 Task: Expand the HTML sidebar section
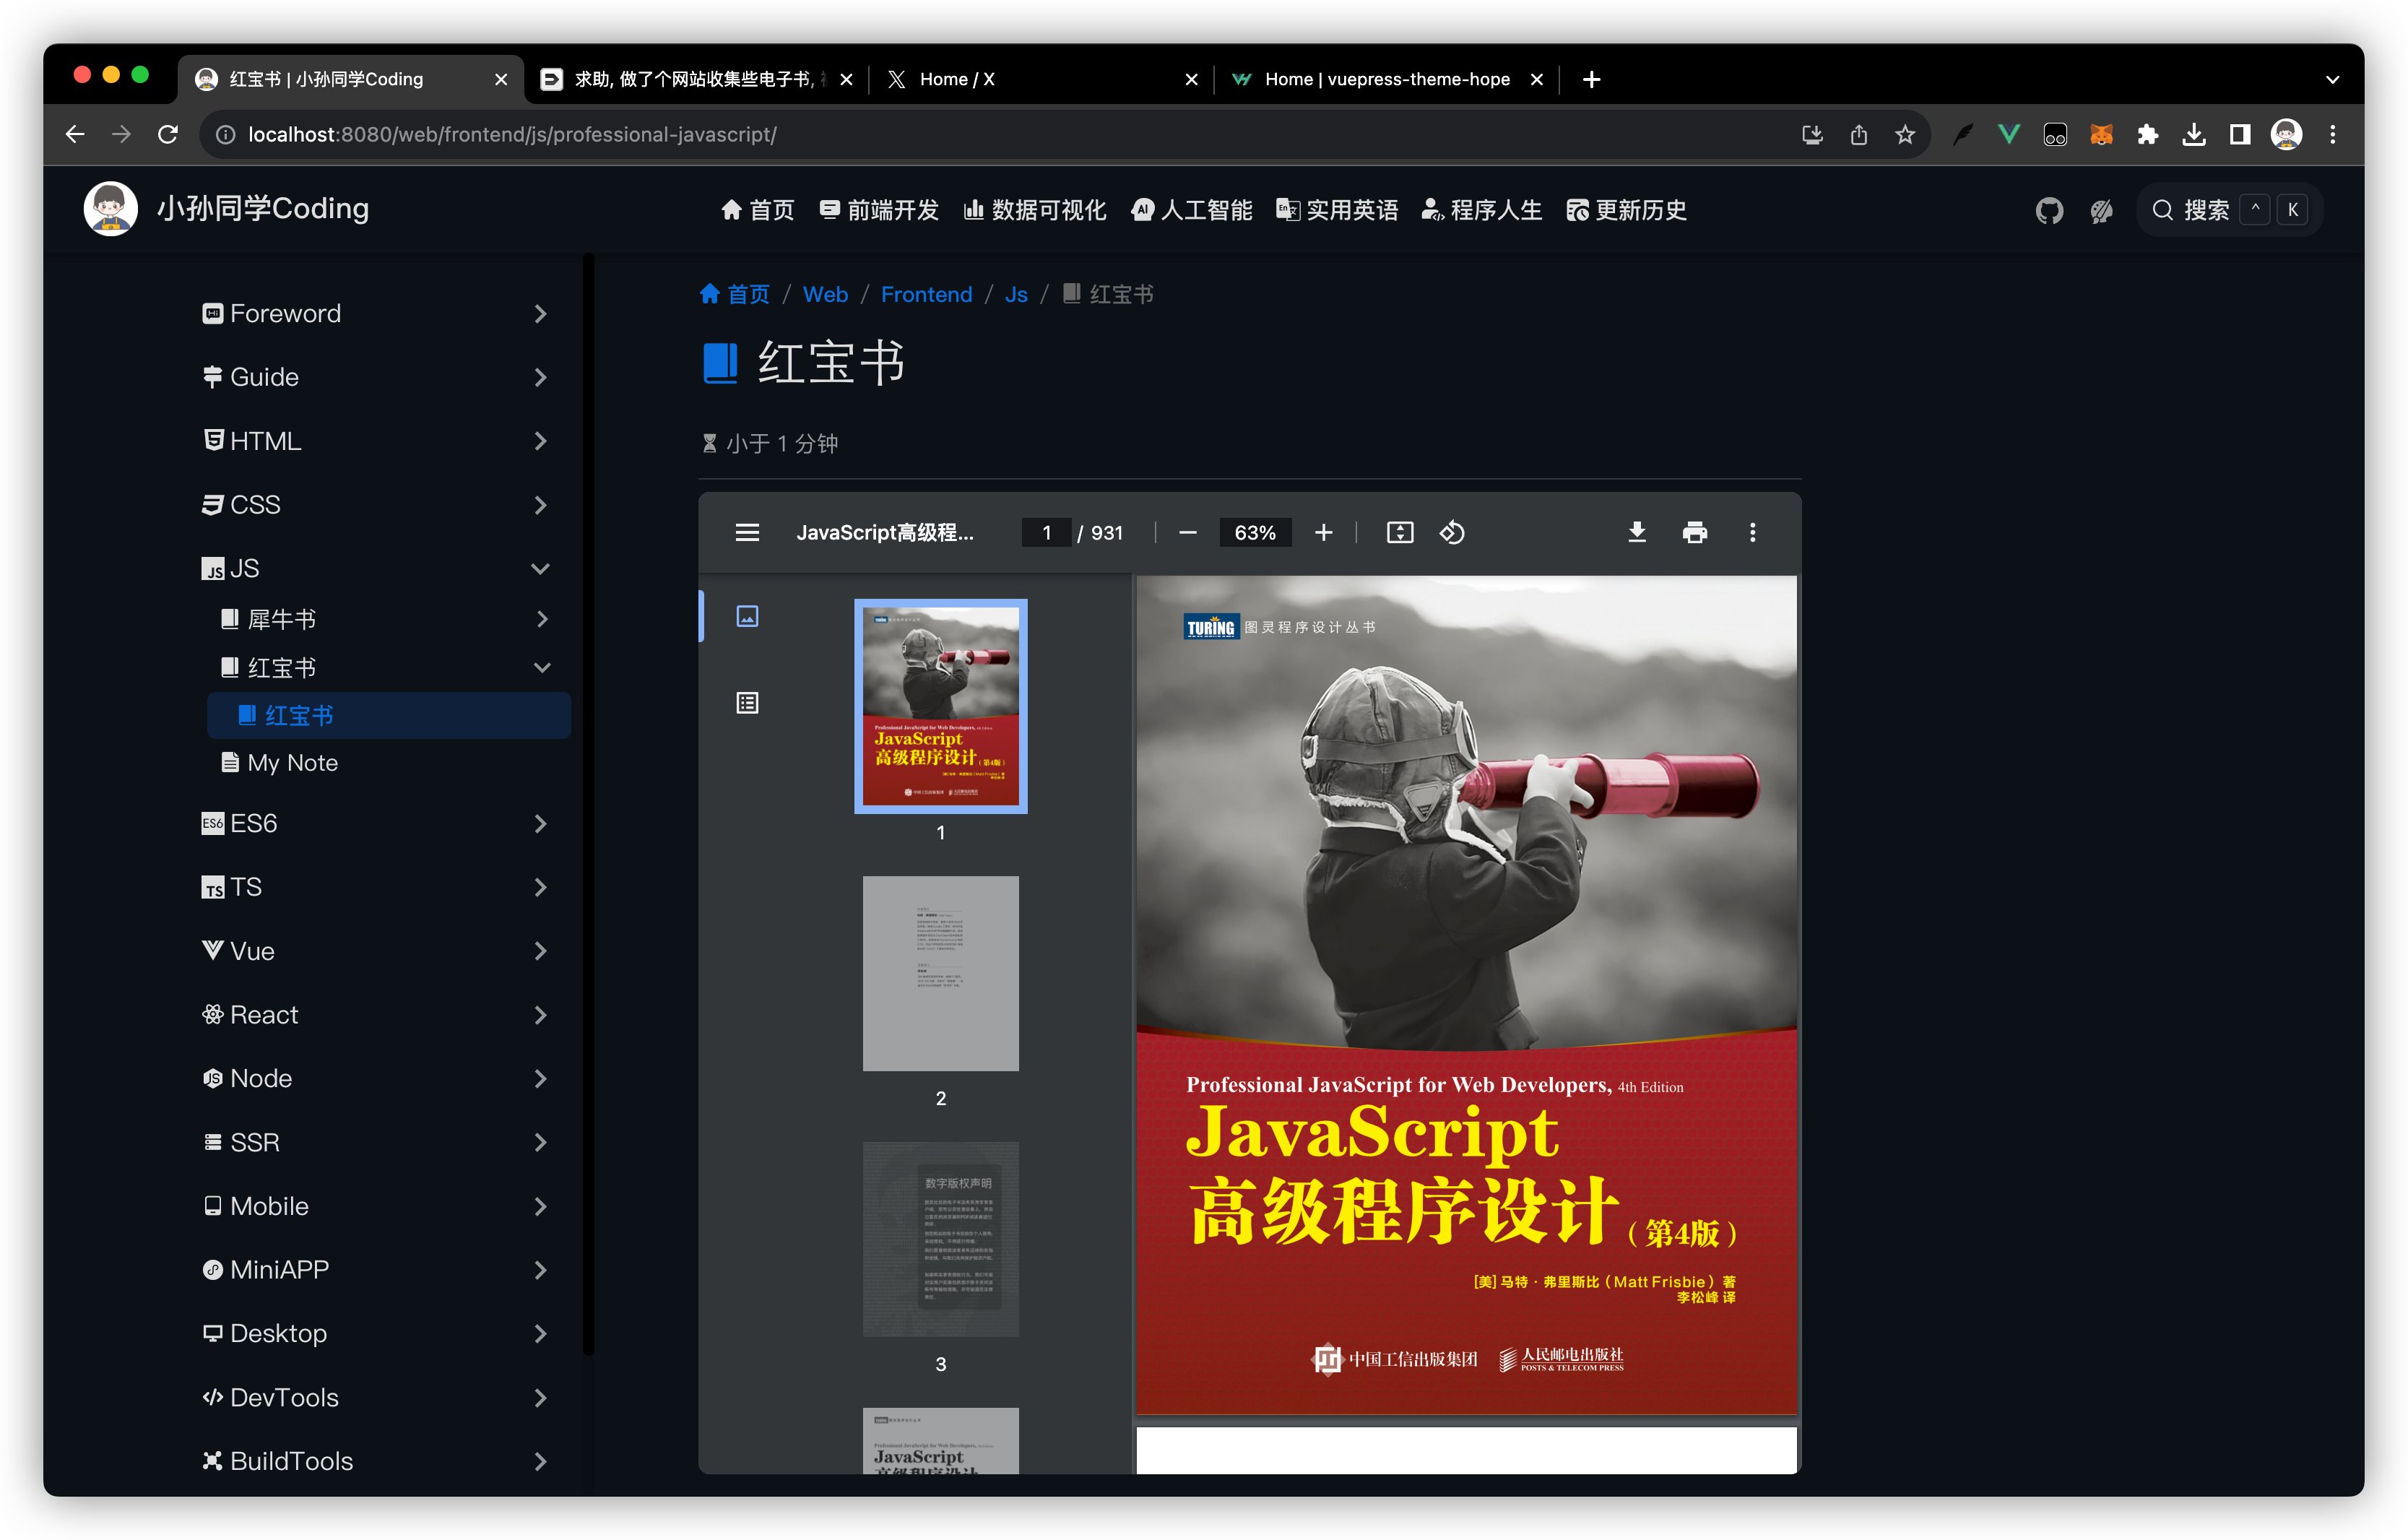click(376, 441)
